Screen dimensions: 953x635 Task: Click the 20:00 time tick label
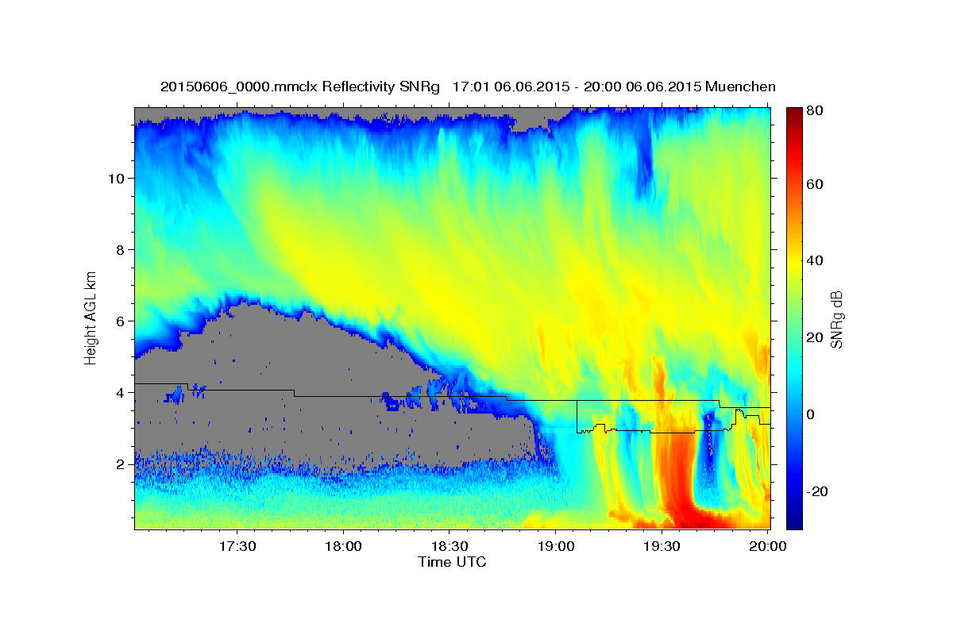pyautogui.click(x=767, y=547)
